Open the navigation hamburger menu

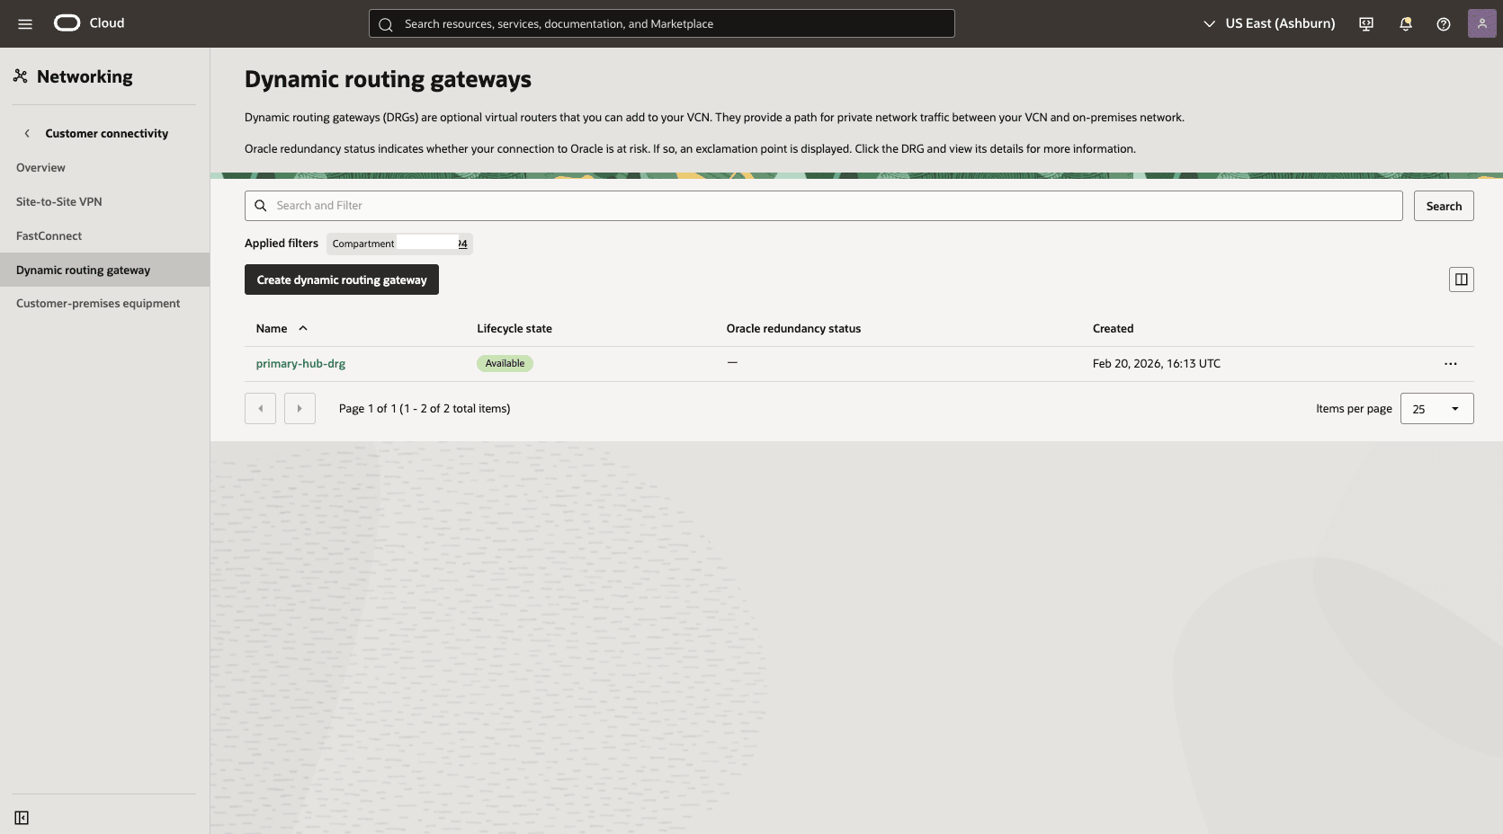25,23
